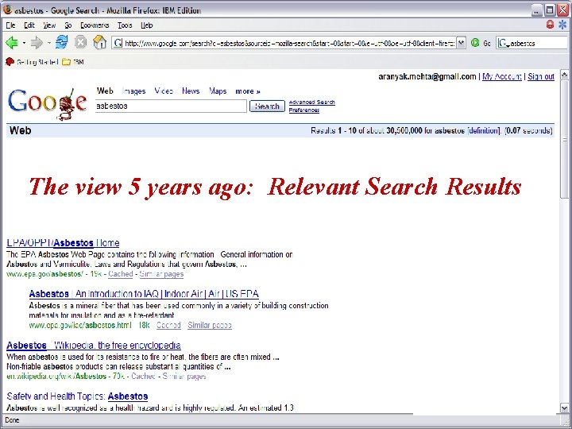572x429 pixels.
Task: Click the Google logo
Action: [48, 102]
